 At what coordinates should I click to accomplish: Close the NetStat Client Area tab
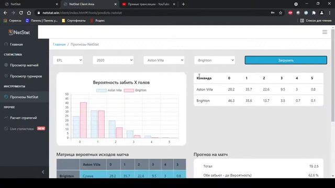(115, 4)
